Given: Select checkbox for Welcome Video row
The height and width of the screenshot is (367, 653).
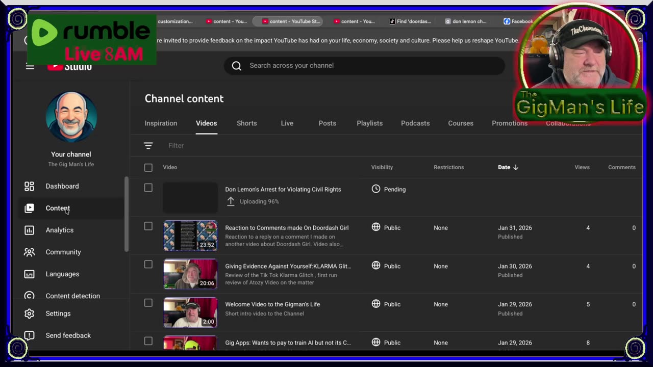Looking at the screenshot, I should pyautogui.click(x=148, y=303).
